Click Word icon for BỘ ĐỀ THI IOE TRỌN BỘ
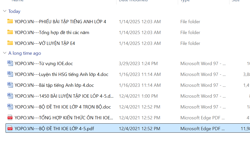Image resolution: width=250 pixels, height=165 pixels. (10, 107)
